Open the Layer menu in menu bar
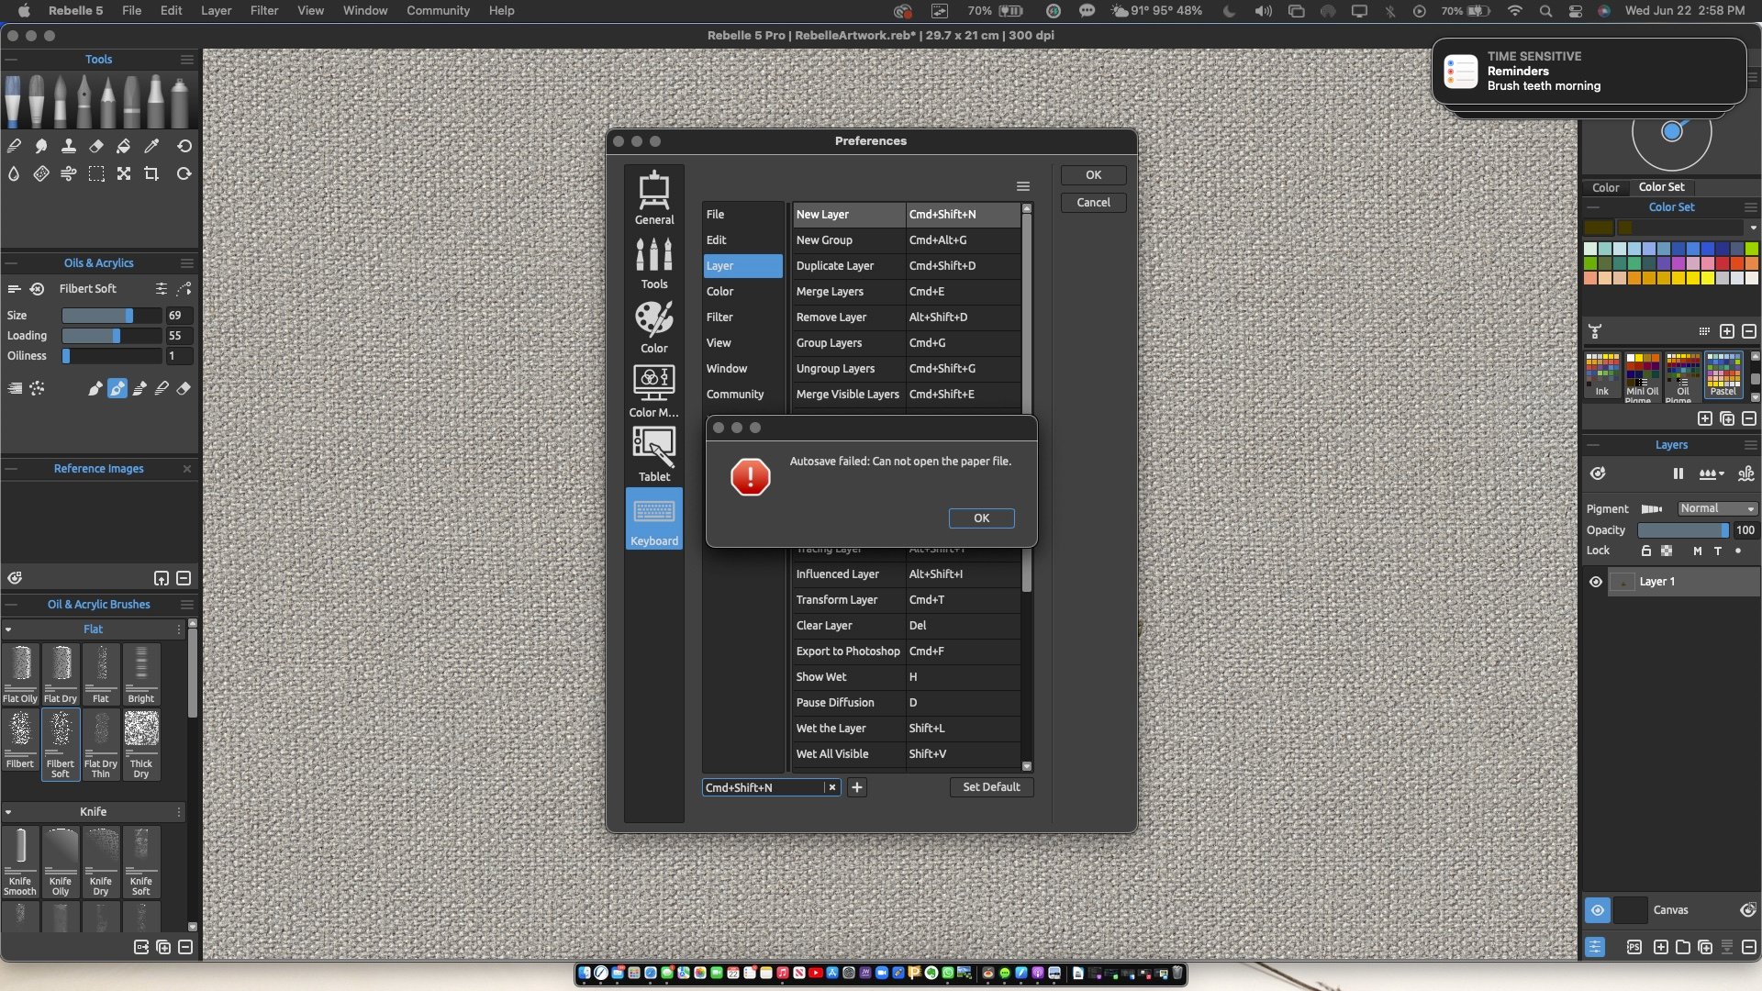Screen dimensions: 1762x991 (x=216, y=11)
